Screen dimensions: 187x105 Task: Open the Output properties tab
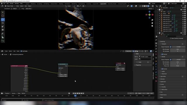156,46
